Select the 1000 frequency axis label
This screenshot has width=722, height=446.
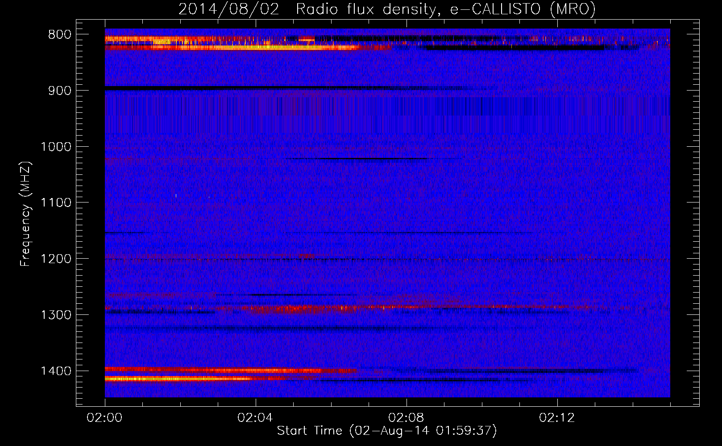[56, 147]
